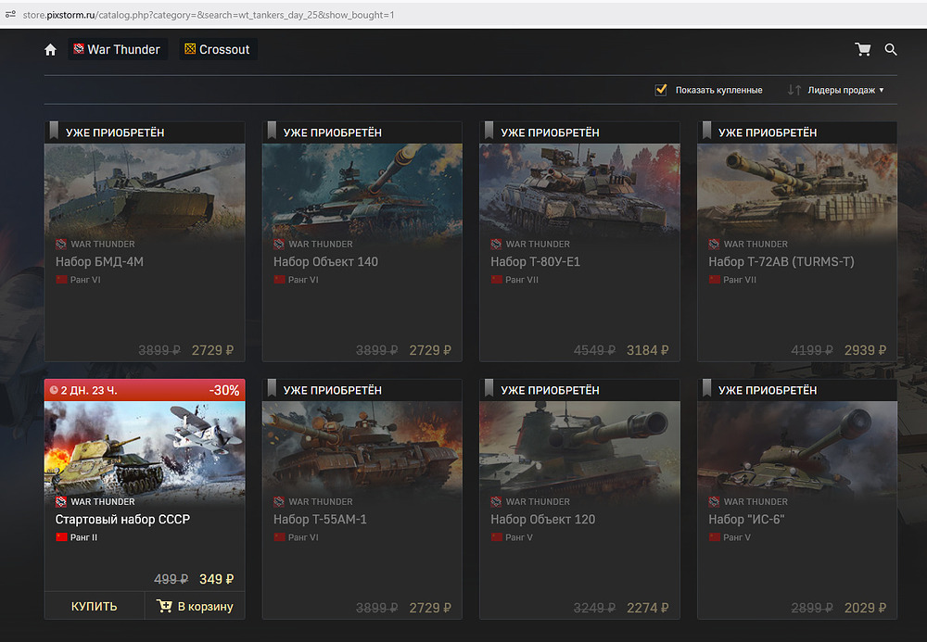Click the 349 ₽ discounted price
Screen dimensions: 927x642
(x=216, y=579)
